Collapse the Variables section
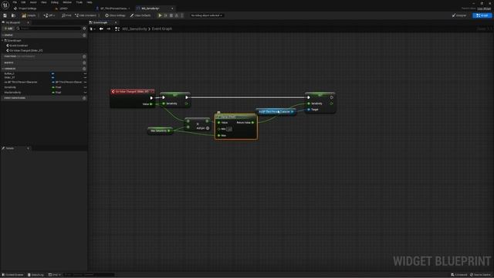 [x=3, y=69]
